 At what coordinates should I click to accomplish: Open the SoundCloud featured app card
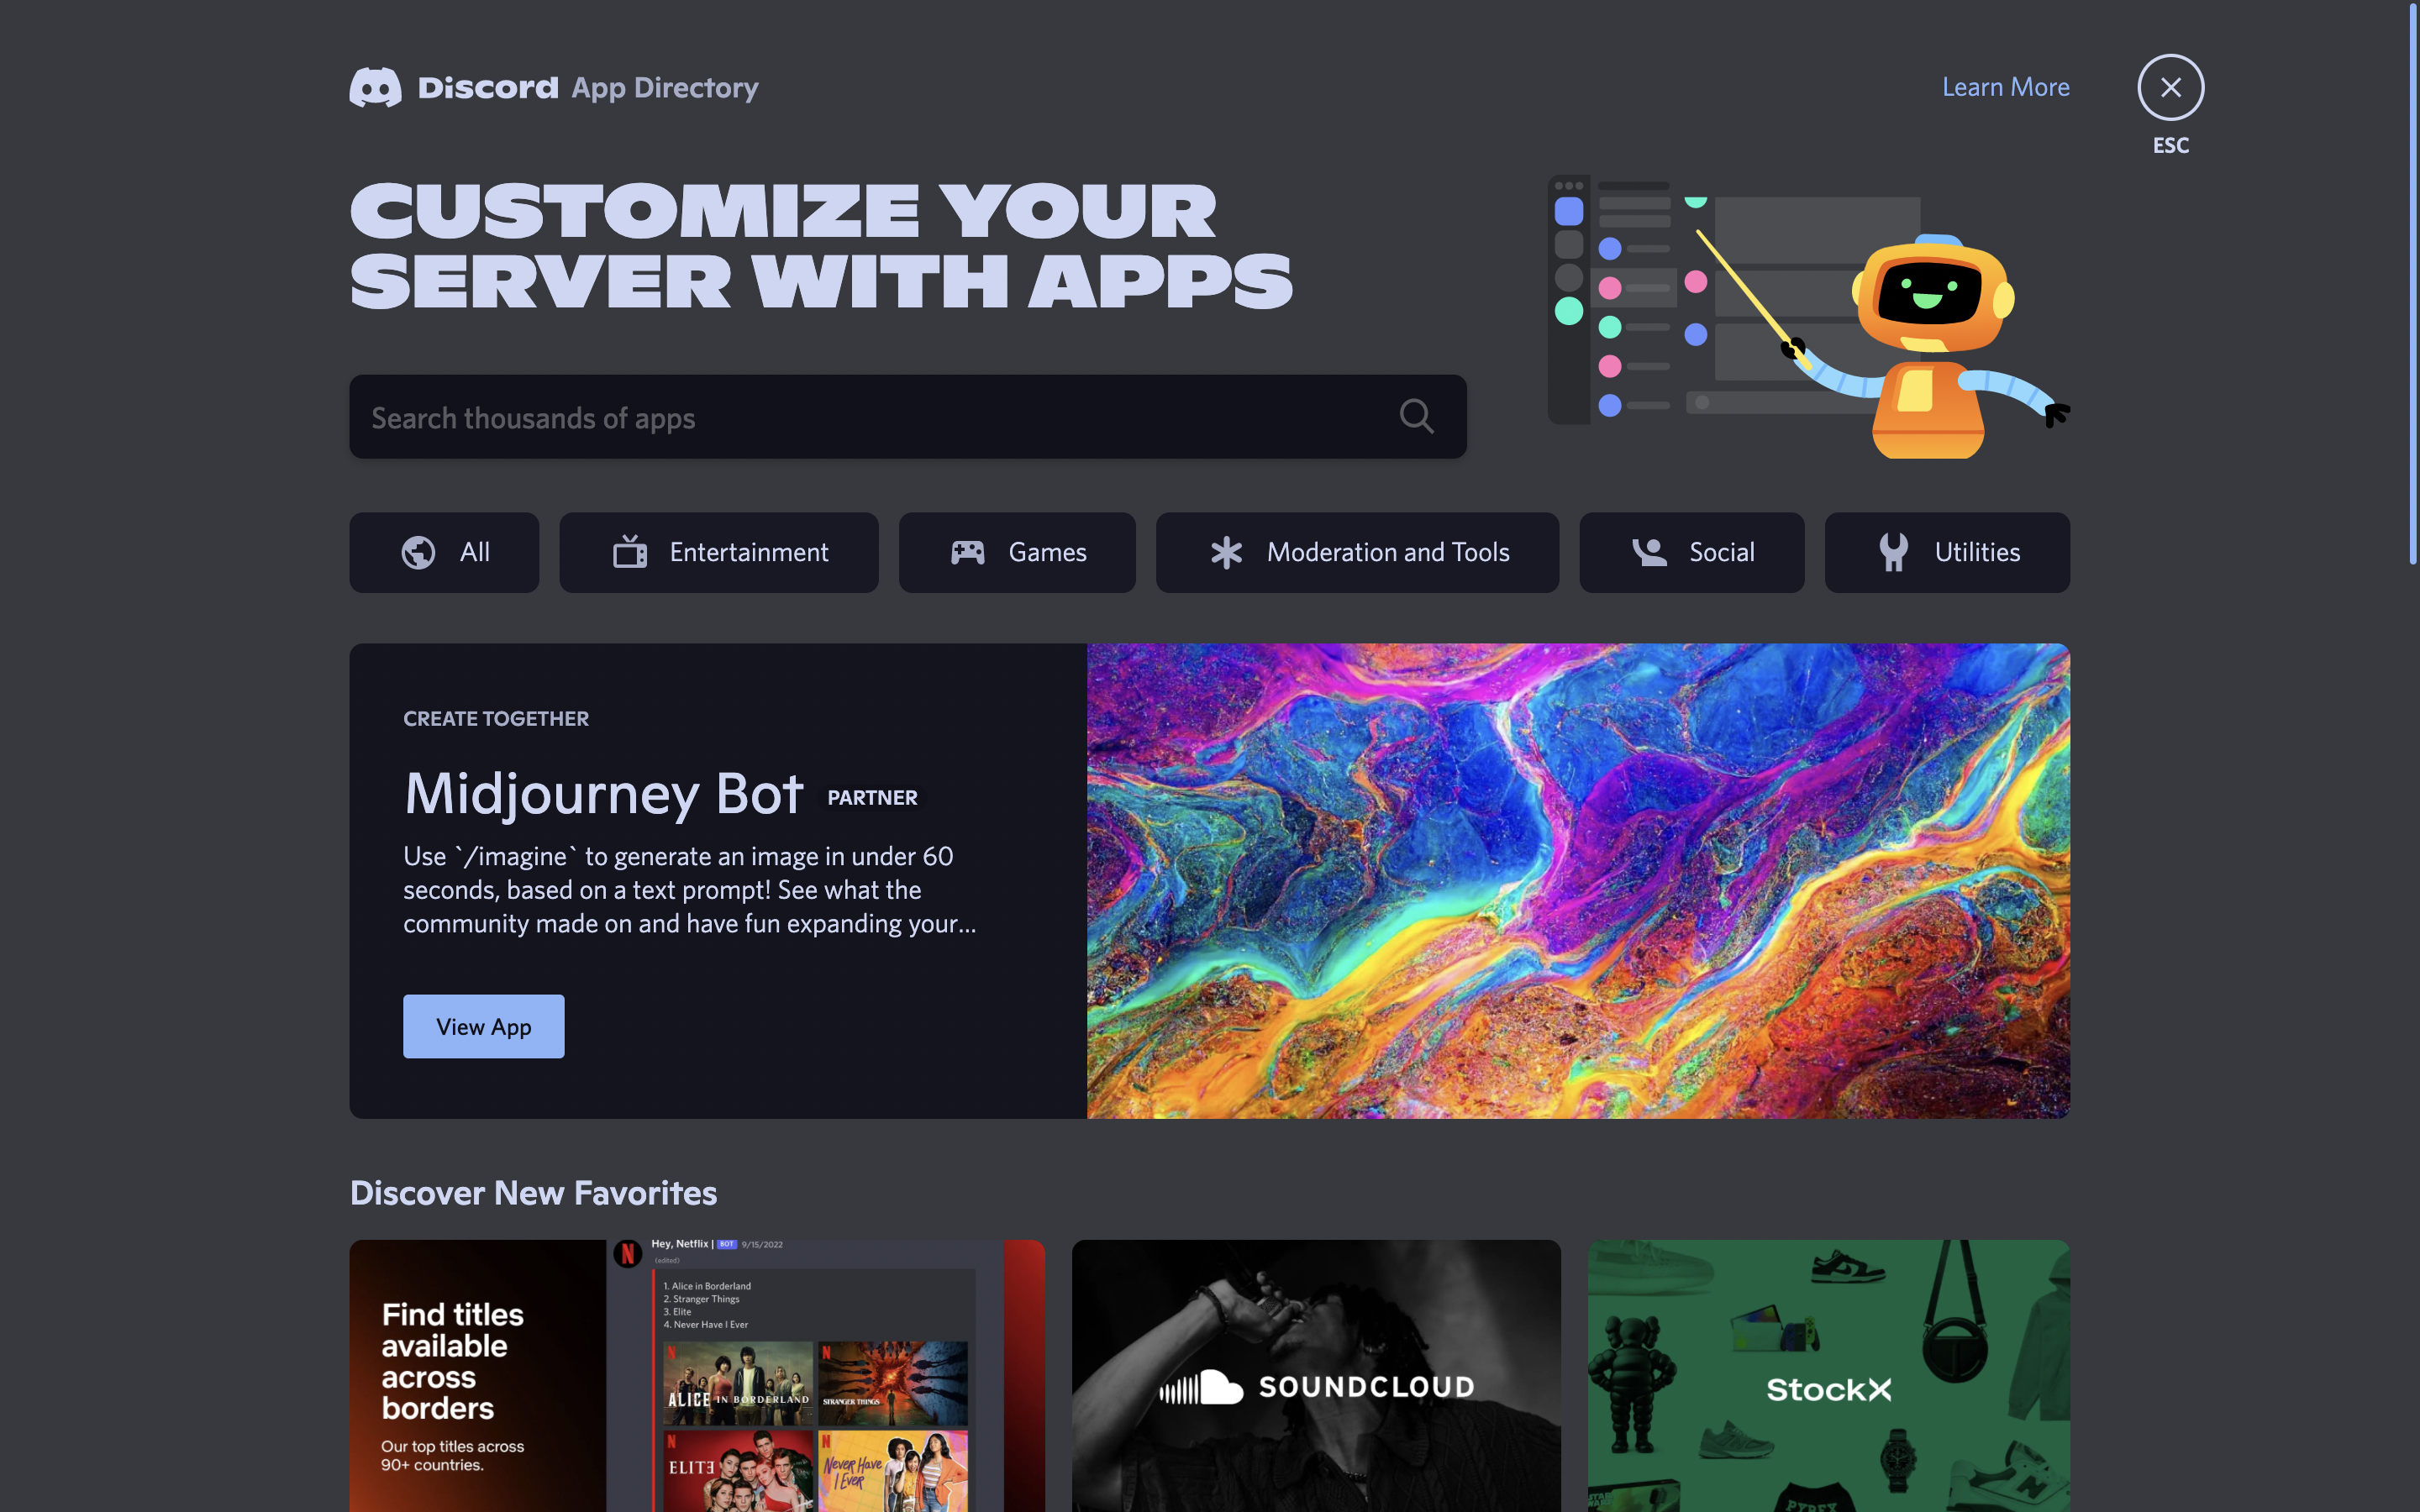[x=1316, y=1376]
